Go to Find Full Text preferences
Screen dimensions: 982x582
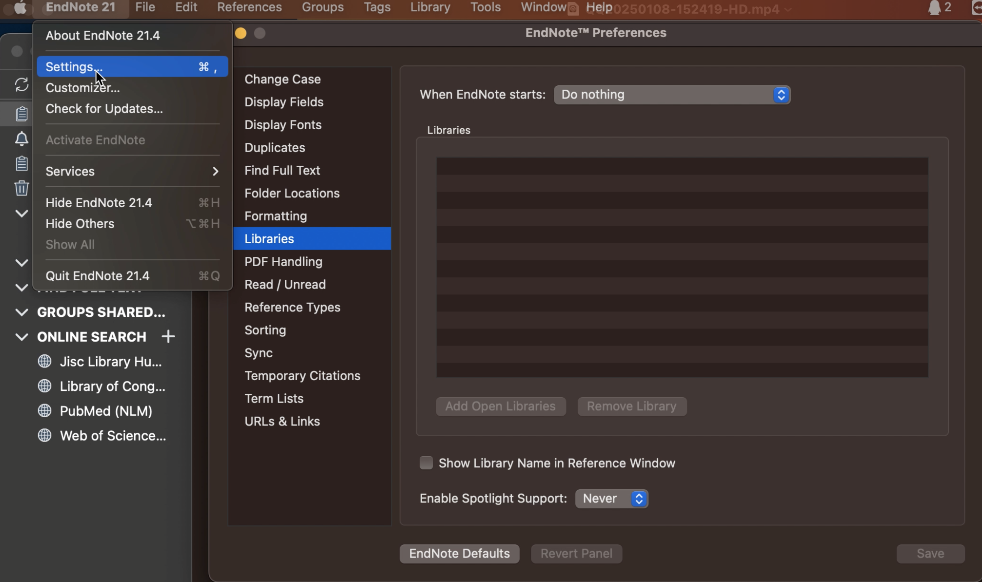click(x=312, y=171)
